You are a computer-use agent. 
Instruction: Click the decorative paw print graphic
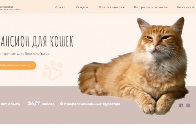pyautogui.click(x=52, y=70)
